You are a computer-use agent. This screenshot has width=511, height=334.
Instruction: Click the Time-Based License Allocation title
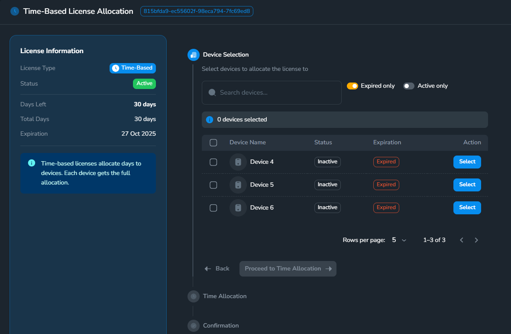coord(78,11)
